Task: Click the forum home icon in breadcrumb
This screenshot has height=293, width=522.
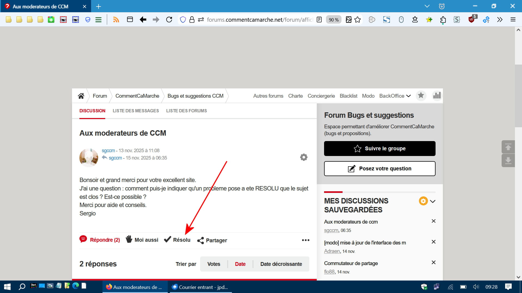Action: [x=81, y=96]
